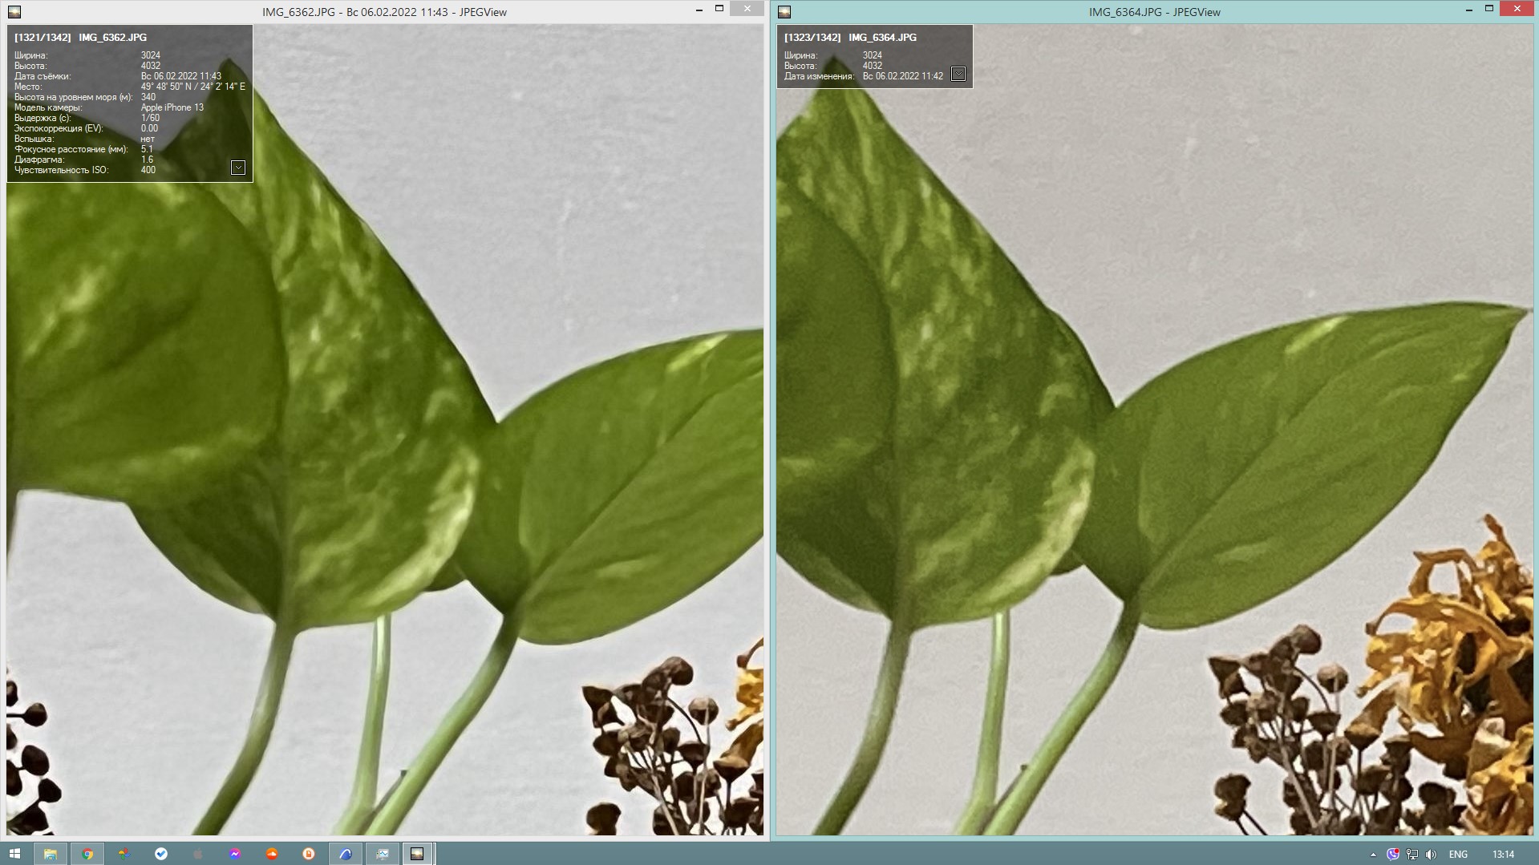Open the volume control in the tray
Viewport: 1539px width, 865px height.
(1432, 855)
